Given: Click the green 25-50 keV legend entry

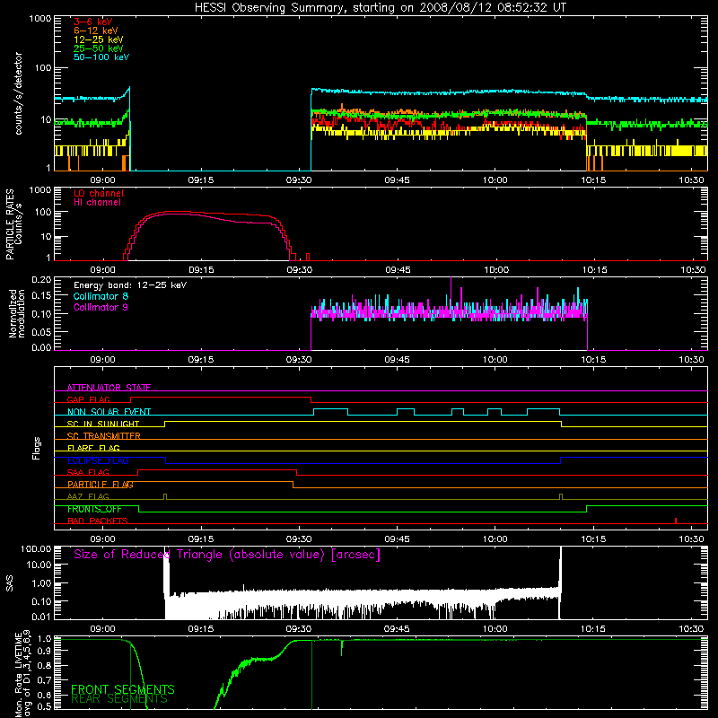Looking at the screenshot, I should 99,48.
